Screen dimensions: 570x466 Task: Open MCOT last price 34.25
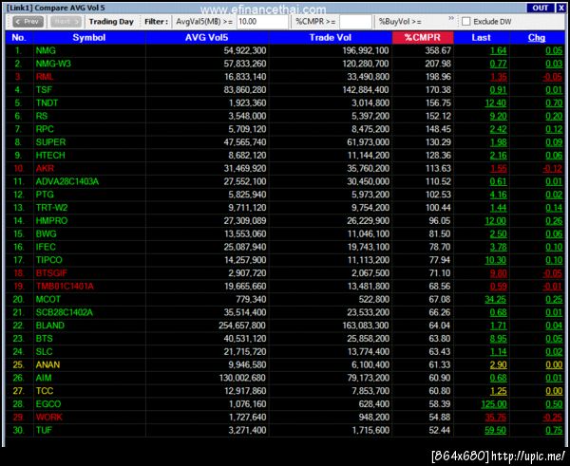coord(496,299)
